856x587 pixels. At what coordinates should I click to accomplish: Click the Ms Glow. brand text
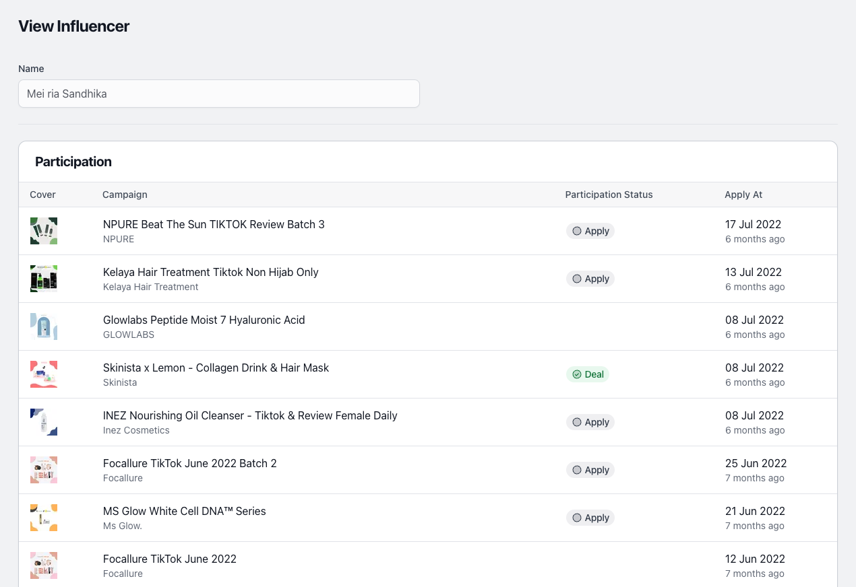pos(123,526)
